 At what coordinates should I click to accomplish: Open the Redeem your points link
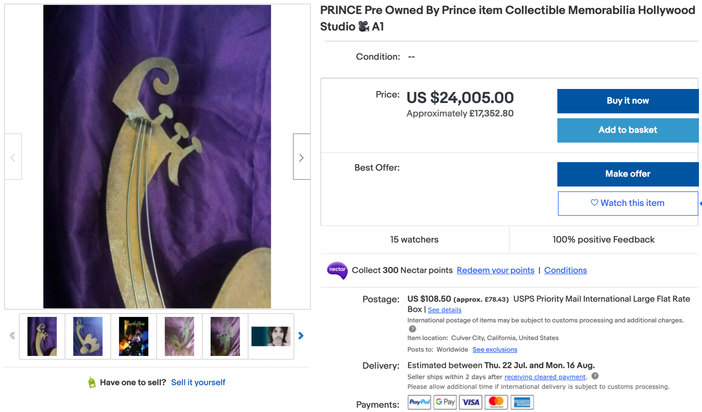pos(495,270)
